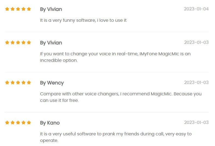Open reviewer name "By Kano"
The height and width of the screenshot is (146, 215).
[x=50, y=123]
